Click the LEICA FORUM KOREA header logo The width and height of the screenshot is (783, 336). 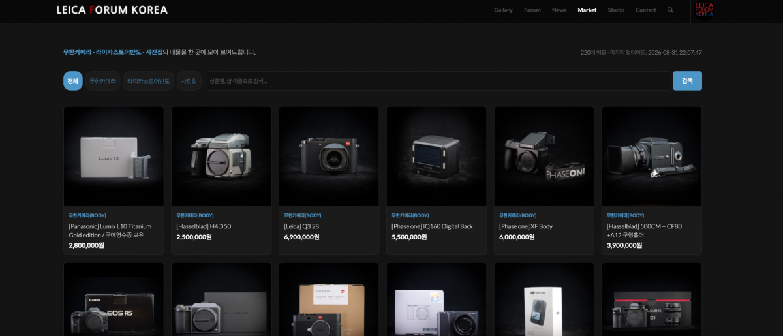point(112,10)
